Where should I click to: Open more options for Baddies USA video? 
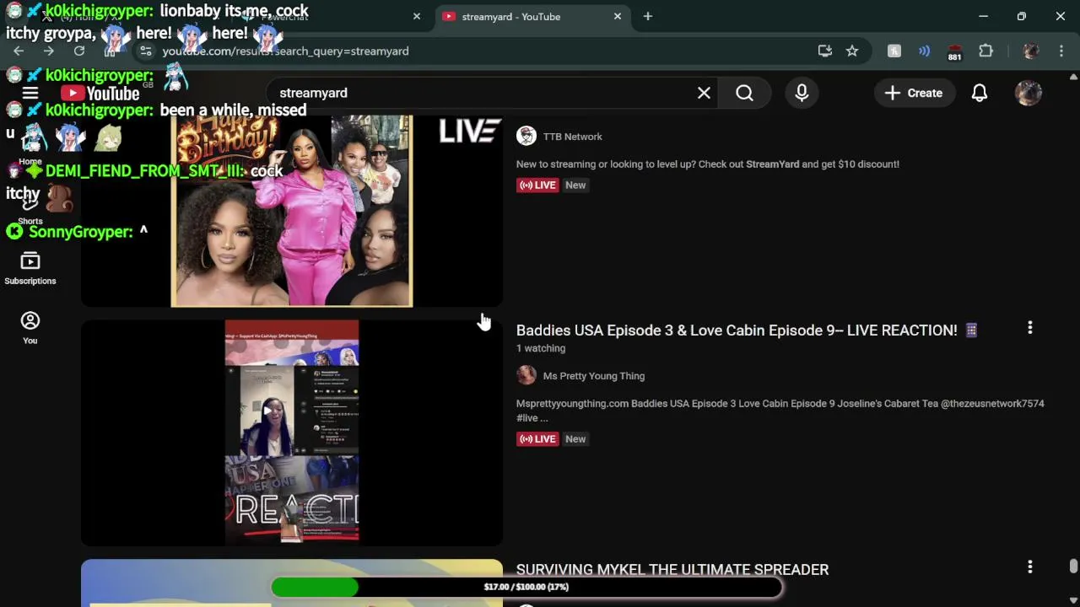point(1029,328)
